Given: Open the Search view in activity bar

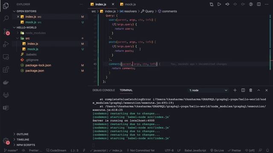Looking at the screenshot, I should [x=6, y=18].
